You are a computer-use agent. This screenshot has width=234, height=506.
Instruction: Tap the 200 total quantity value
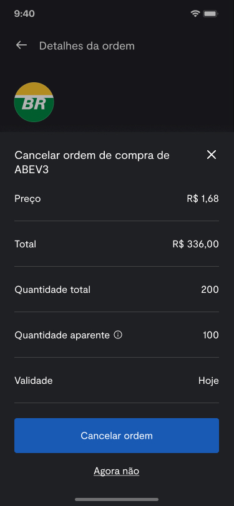210,290
